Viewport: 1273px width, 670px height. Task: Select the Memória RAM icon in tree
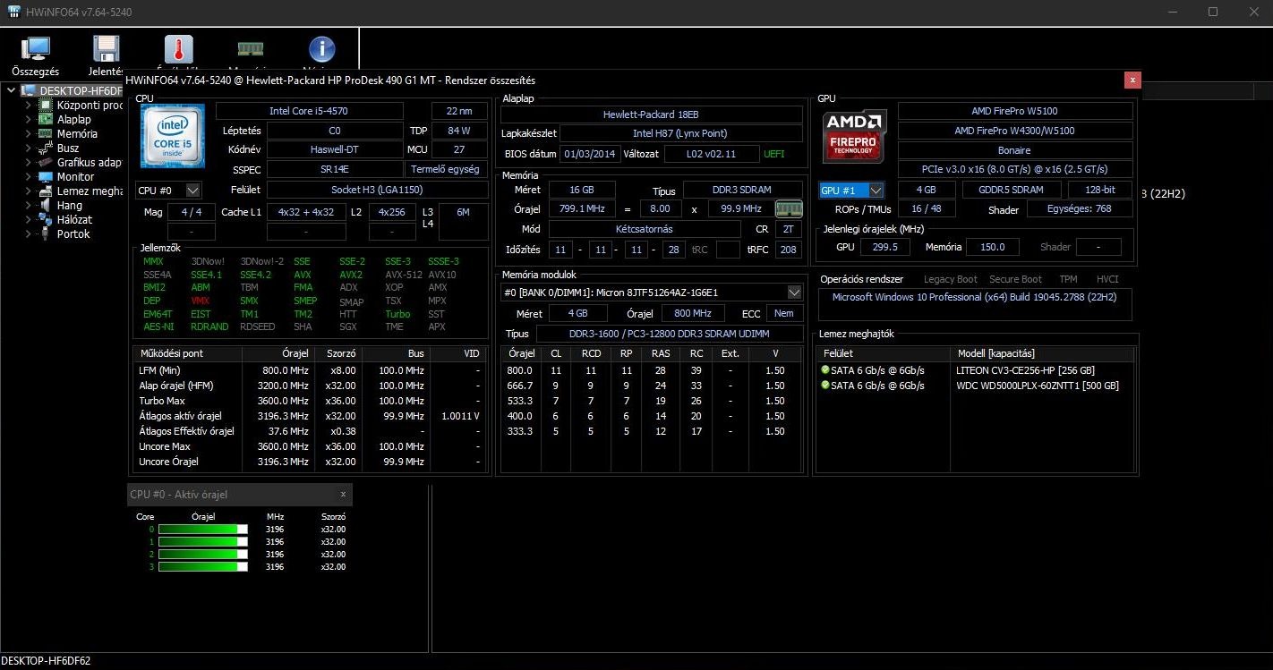[x=47, y=133]
